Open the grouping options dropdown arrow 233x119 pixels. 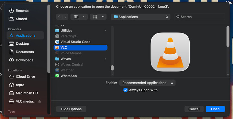click(103, 17)
